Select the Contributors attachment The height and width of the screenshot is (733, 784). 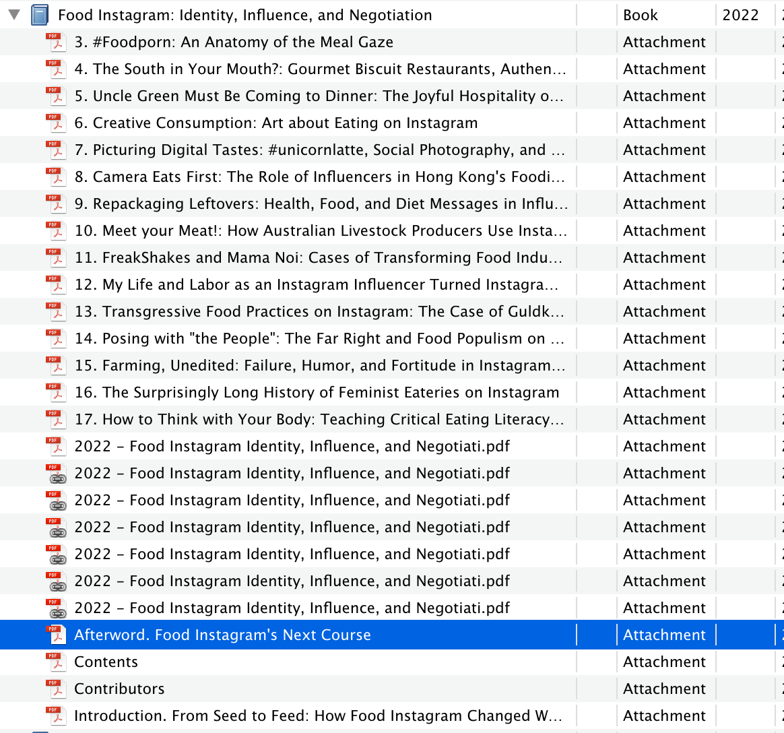[x=119, y=689]
